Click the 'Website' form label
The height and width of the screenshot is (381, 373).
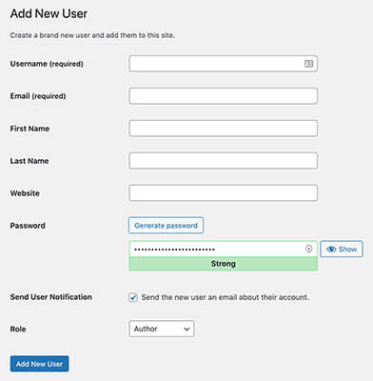25,193
